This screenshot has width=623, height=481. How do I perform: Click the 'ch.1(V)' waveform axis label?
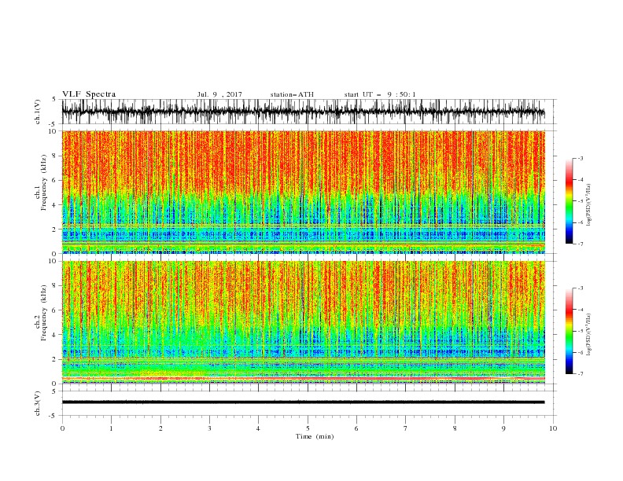pyautogui.click(x=37, y=112)
